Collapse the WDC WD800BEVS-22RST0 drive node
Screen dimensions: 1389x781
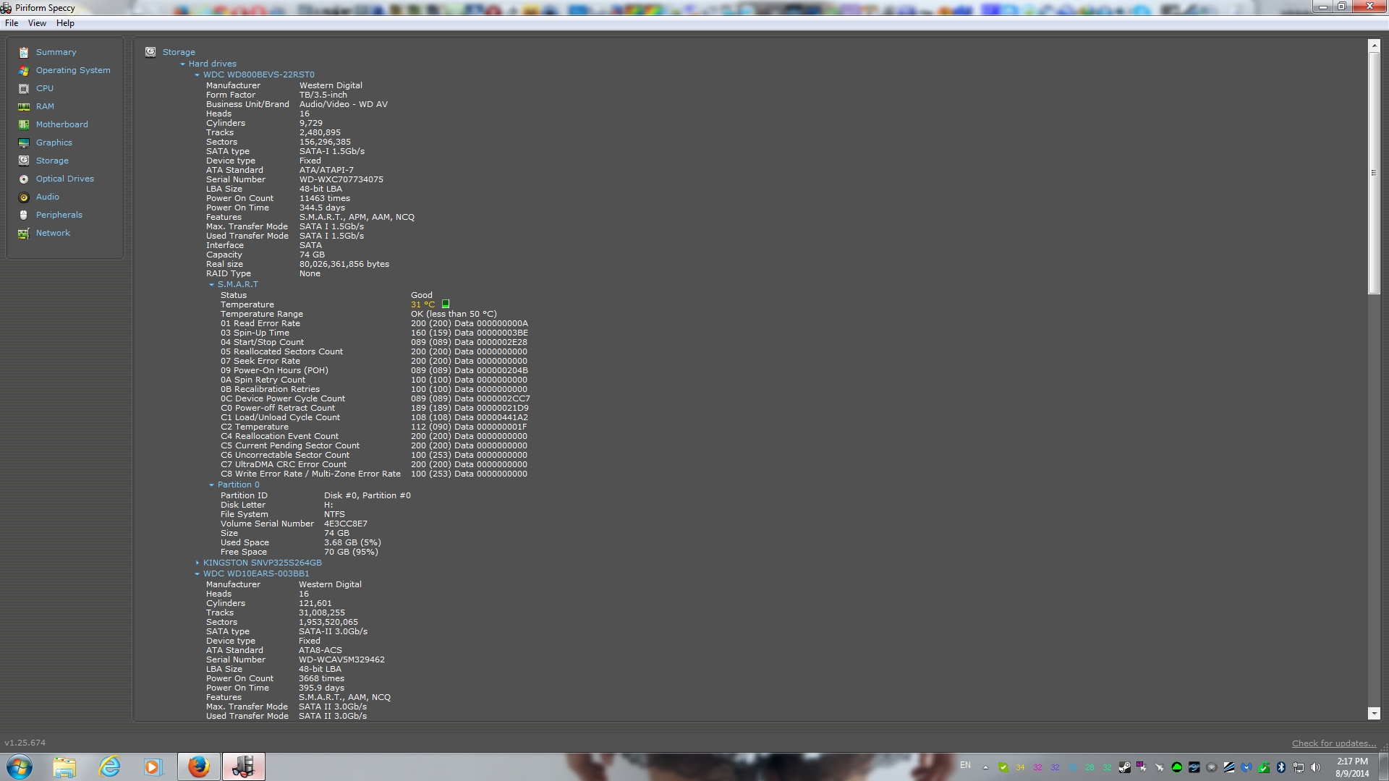click(197, 74)
